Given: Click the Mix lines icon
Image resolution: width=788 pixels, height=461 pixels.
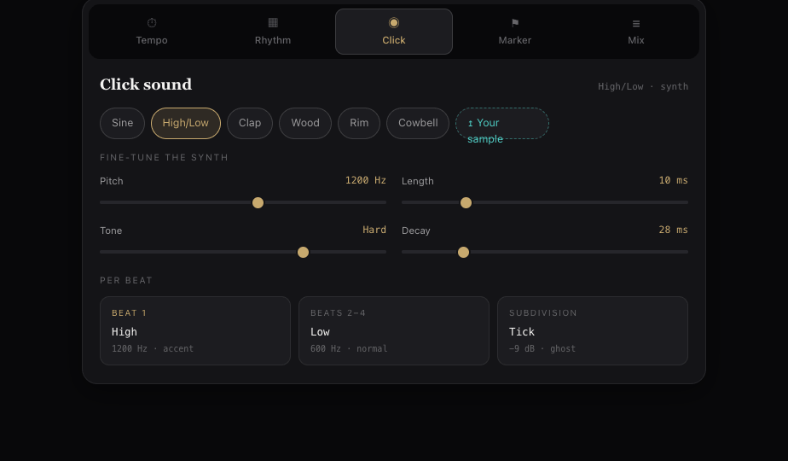Looking at the screenshot, I should [x=636, y=23].
